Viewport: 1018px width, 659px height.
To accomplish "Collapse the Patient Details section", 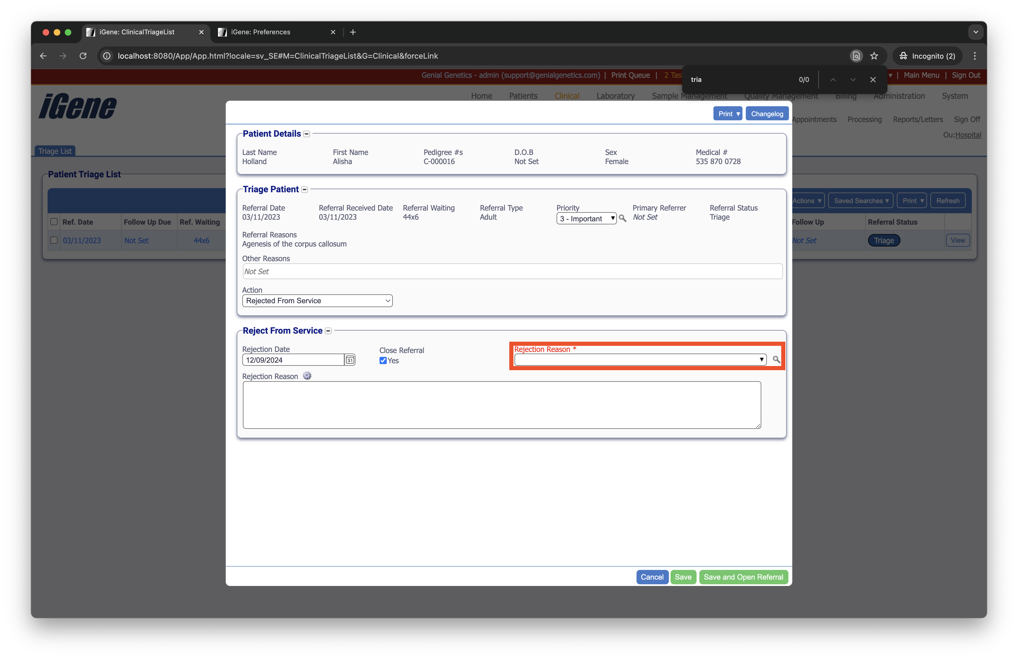I will (x=307, y=134).
